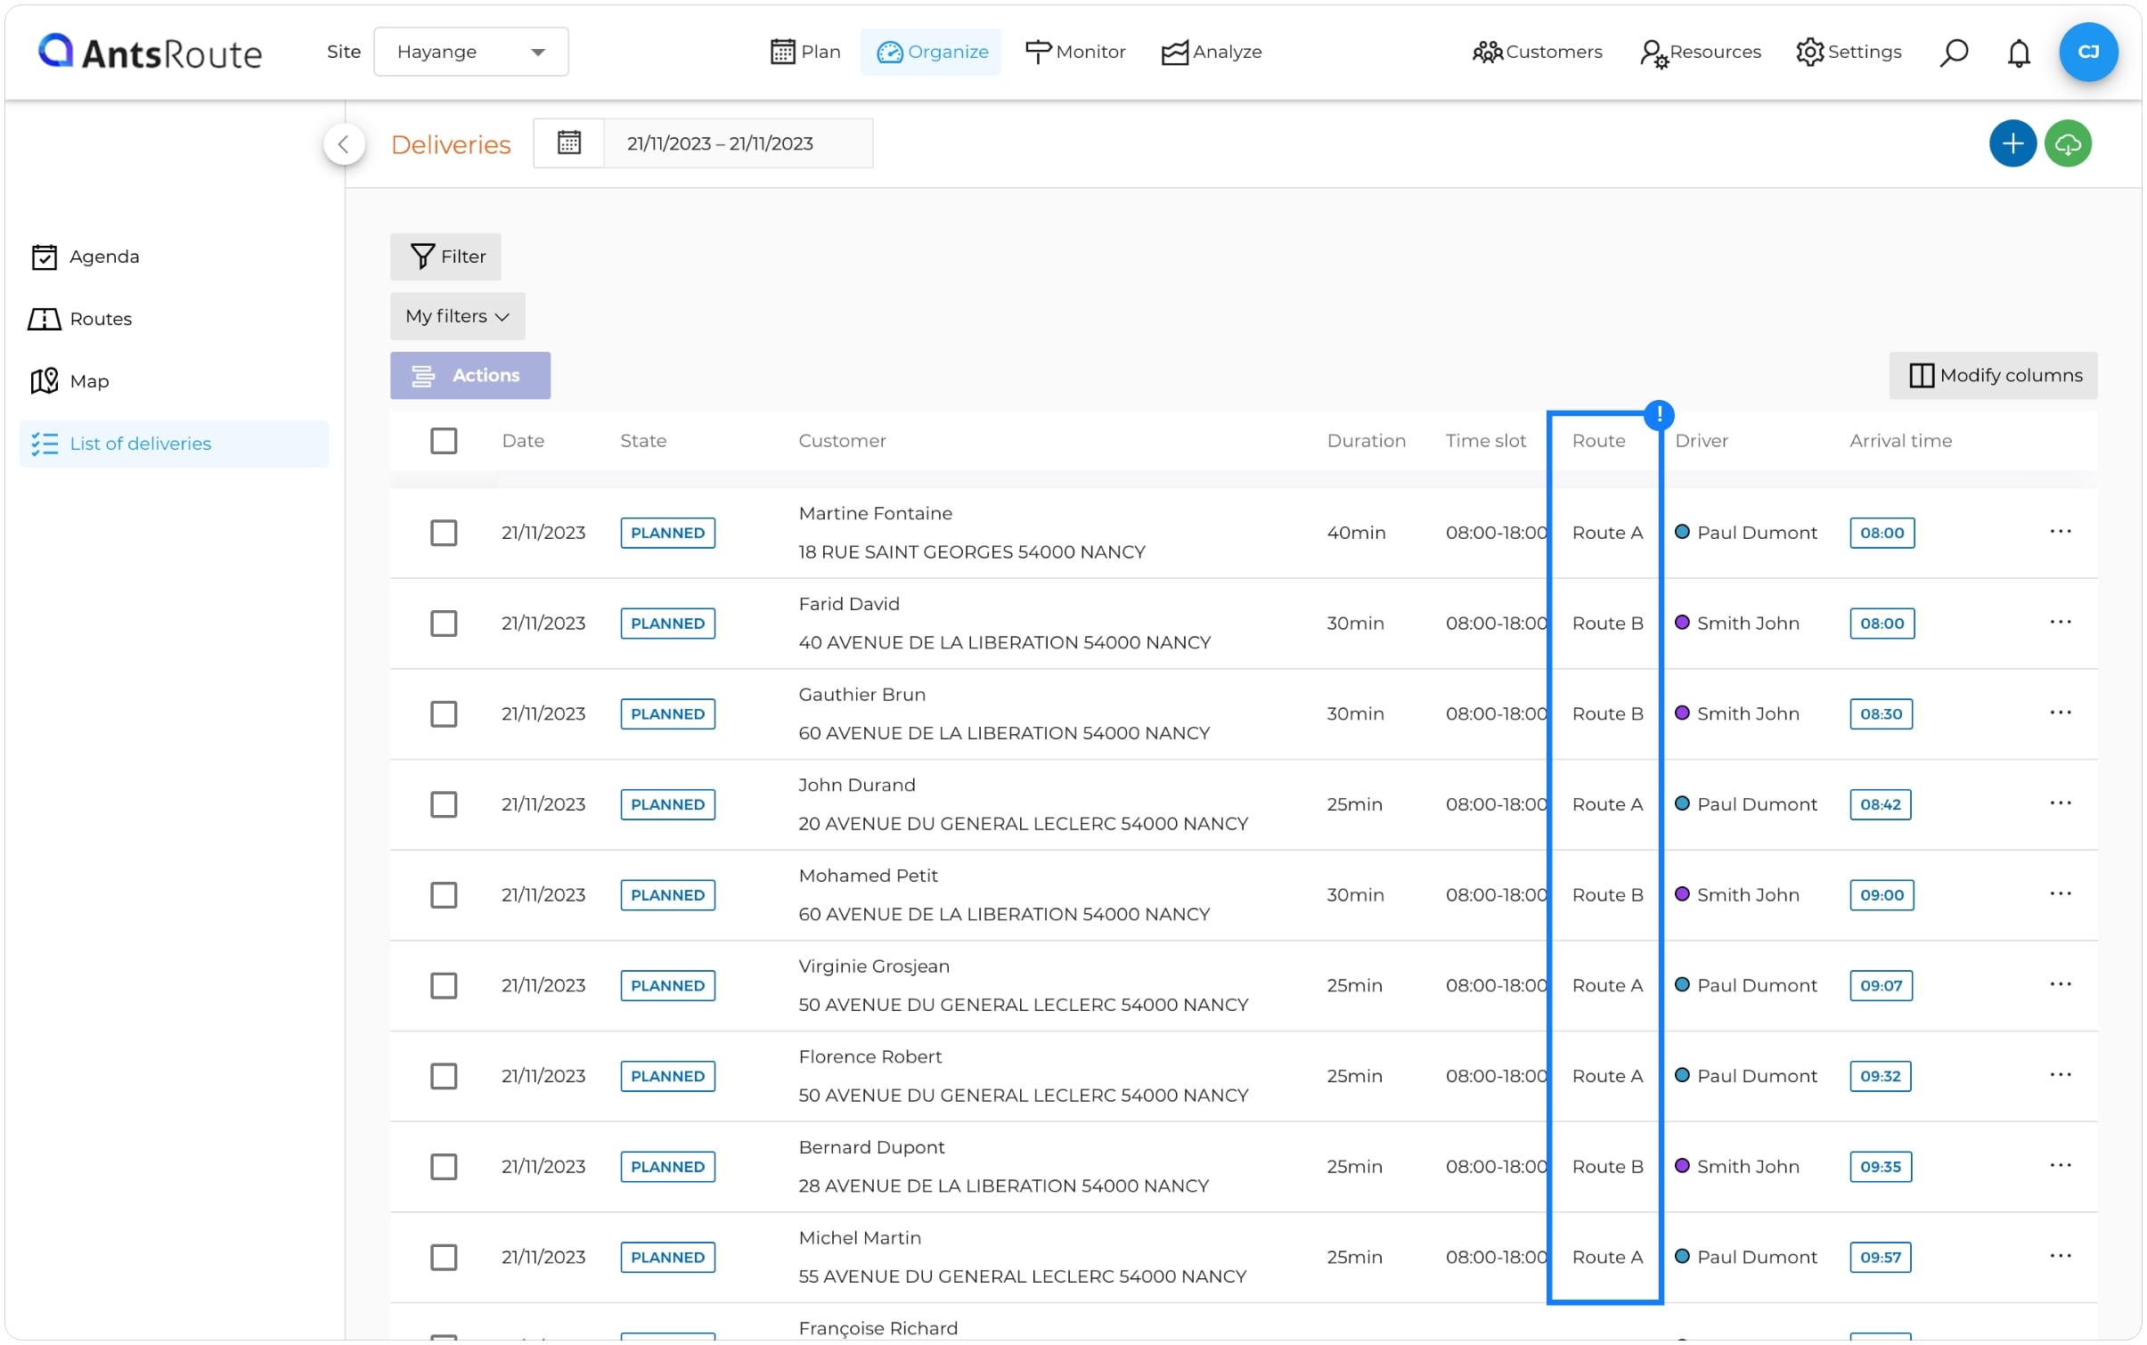Click the 09:57 arrival time badge
2147x1345 pixels.
[x=1879, y=1257]
